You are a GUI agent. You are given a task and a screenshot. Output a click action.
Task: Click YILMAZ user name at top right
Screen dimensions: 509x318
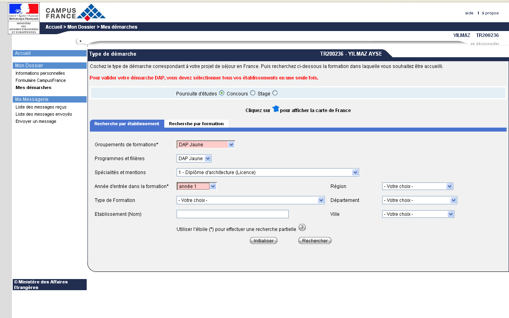click(x=462, y=35)
